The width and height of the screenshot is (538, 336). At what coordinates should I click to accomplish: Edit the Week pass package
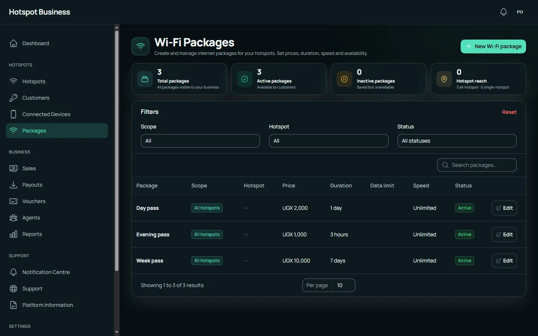point(504,261)
